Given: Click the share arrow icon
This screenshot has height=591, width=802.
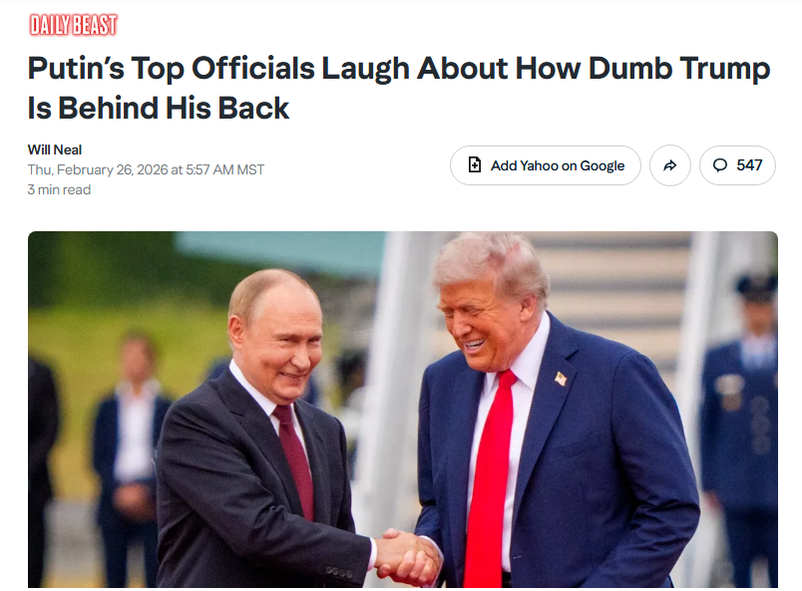Looking at the screenshot, I should pos(670,165).
